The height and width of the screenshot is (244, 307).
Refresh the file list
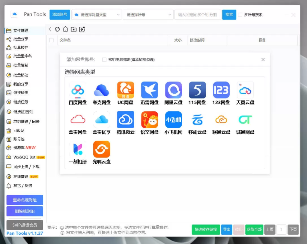(x=57, y=29)
